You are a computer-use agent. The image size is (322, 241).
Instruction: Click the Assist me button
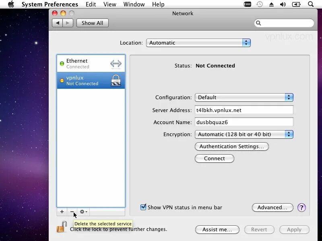(217, 229)
